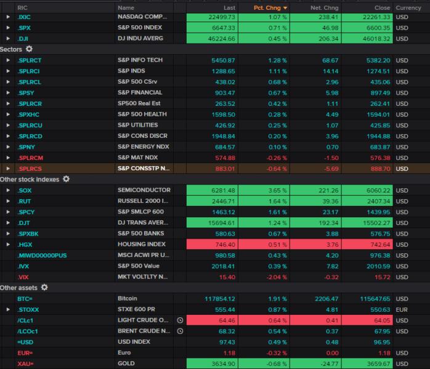
Task: Expand the .SPSY financial row
Action: 8,93
